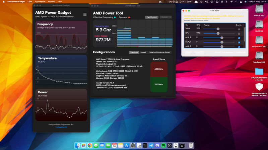The height and width of the screenshot is (150, 268).
Task: Click the AUX_0 fan throttle slider
Action: (x=219, y=38)
